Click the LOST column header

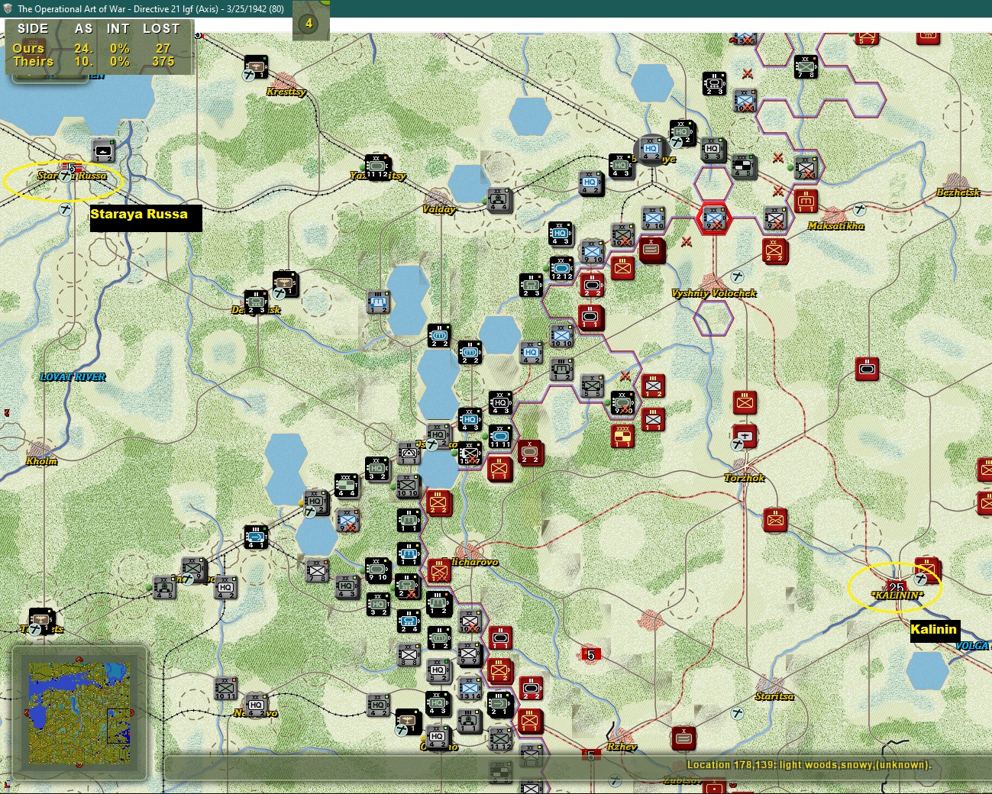pyautogui.click(x=161, y=28)
